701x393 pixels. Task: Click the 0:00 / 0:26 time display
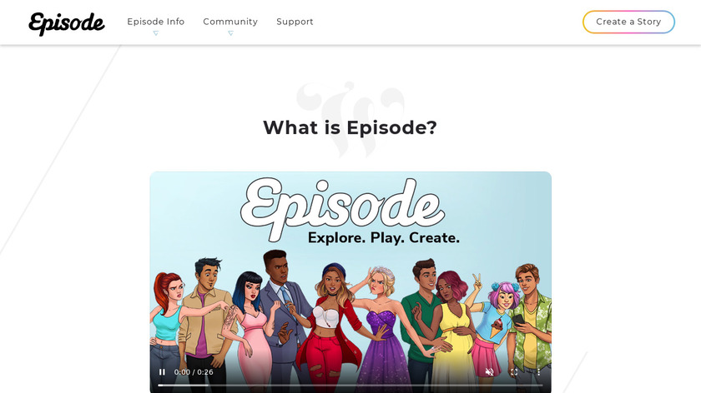point(194,372)
